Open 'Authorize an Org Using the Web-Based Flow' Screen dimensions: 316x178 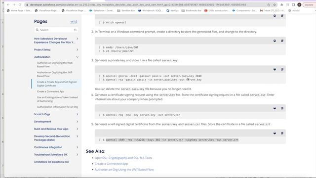[55, 65]
